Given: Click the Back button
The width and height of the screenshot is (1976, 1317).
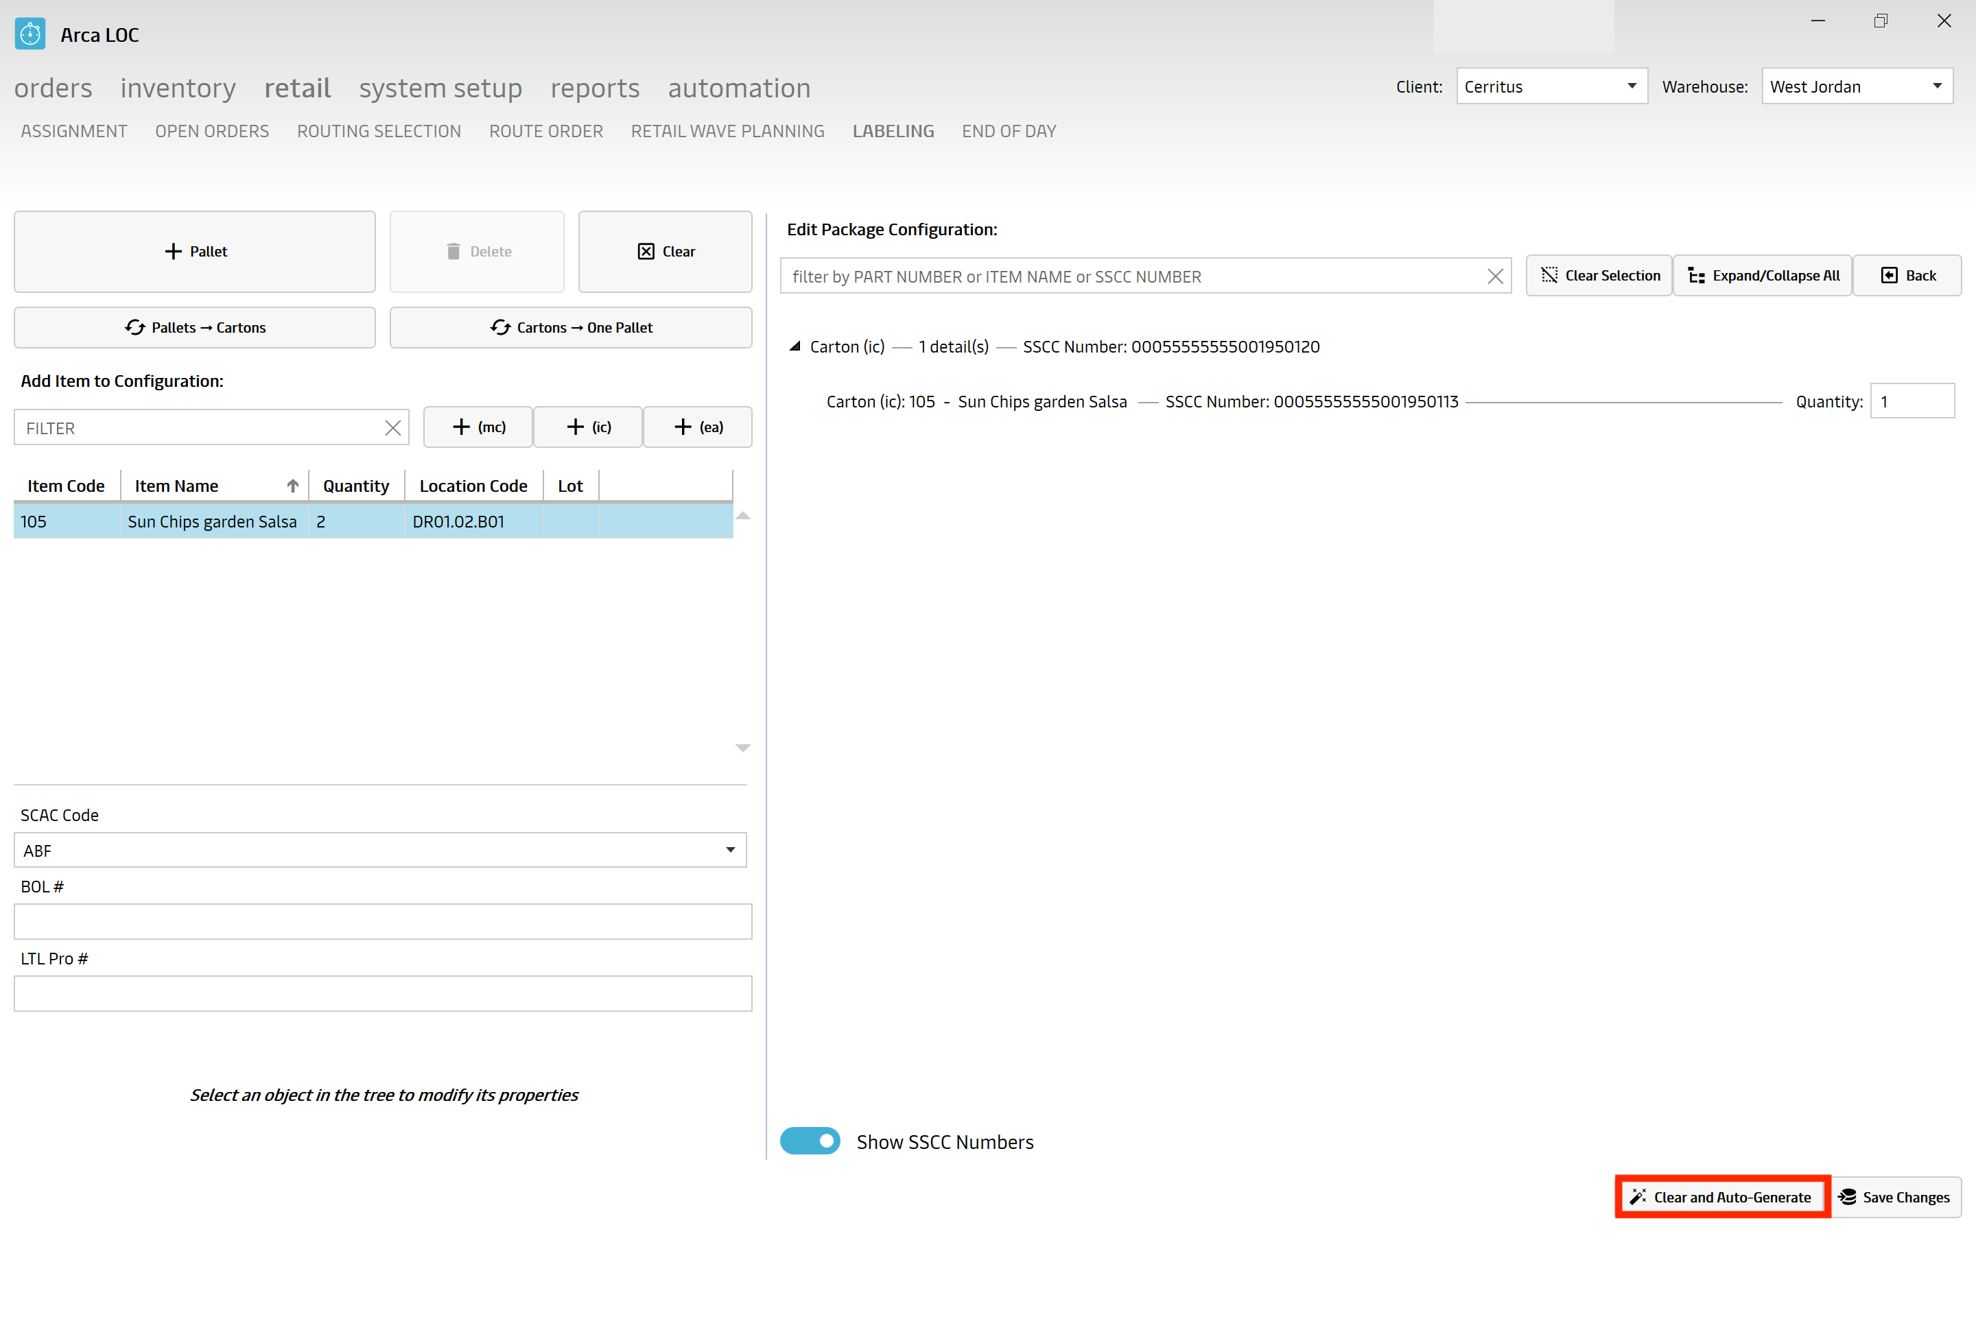Looking at the screenshot, I should pyautogui.click(x=1907, y=276).
